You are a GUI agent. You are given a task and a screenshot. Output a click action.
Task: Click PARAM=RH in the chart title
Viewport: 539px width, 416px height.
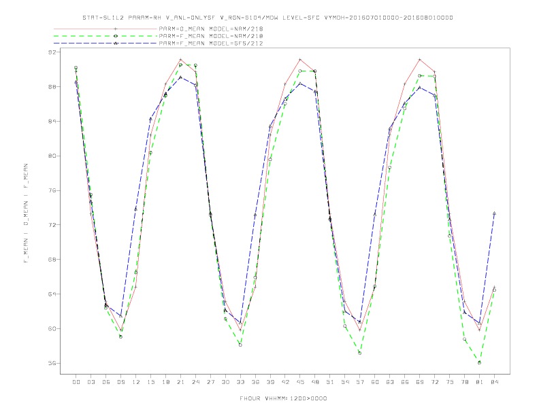click(144, 18)
